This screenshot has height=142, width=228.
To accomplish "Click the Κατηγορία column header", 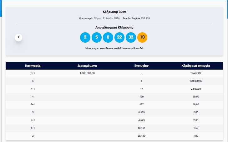I will [x=33, y=66].
